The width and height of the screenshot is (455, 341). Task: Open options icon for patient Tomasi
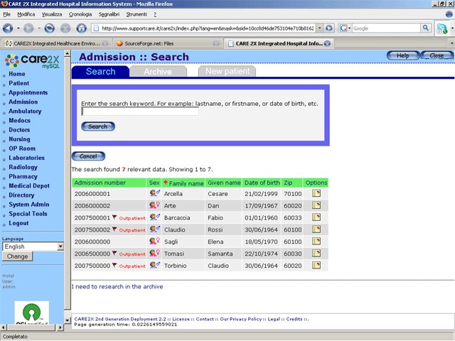click(316, 253)
